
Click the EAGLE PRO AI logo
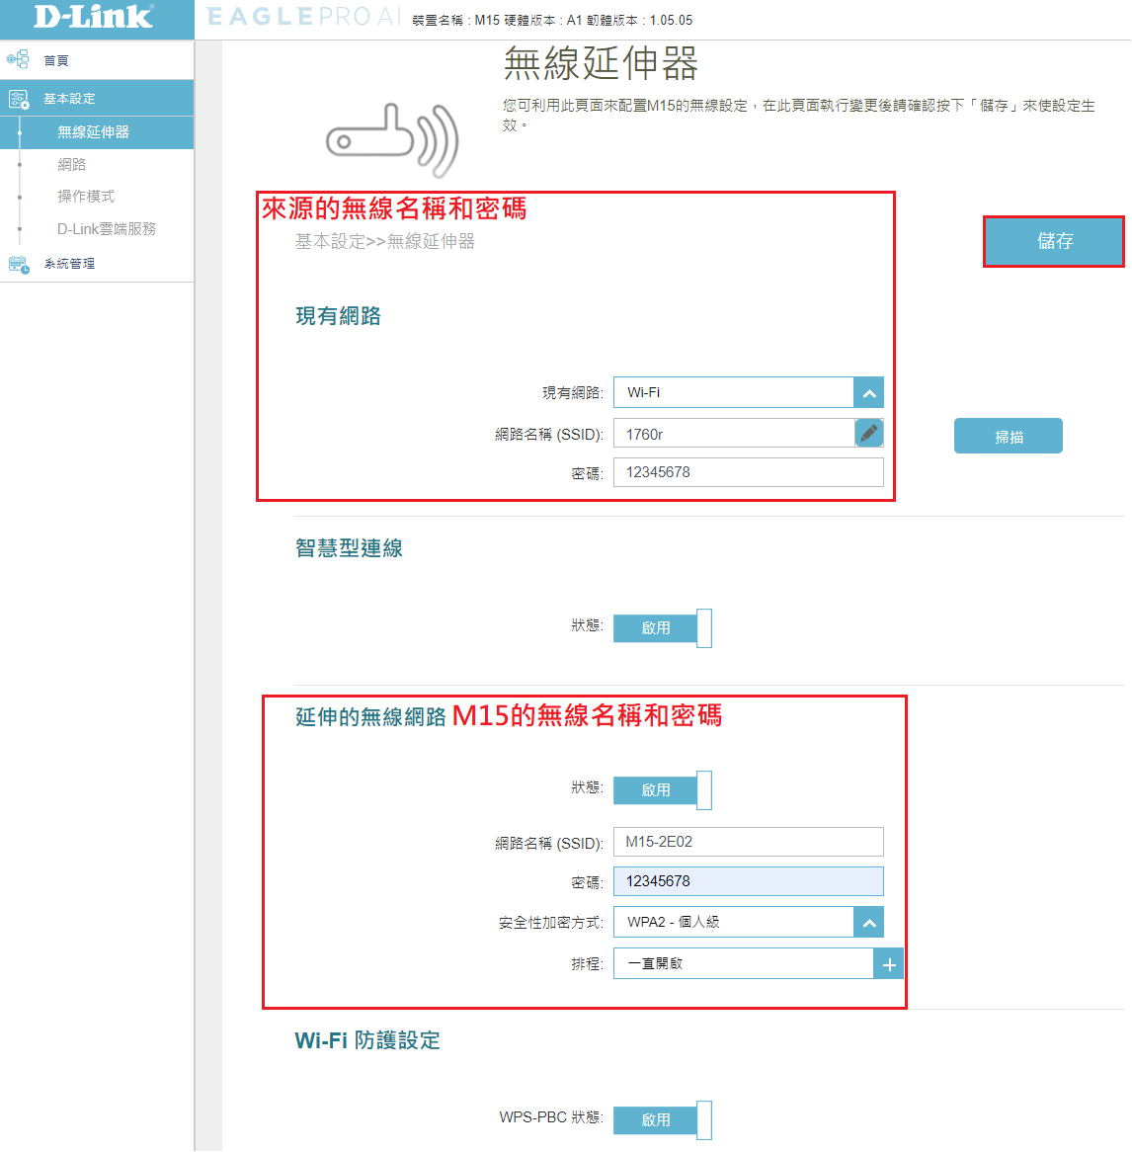pos(303,17)
